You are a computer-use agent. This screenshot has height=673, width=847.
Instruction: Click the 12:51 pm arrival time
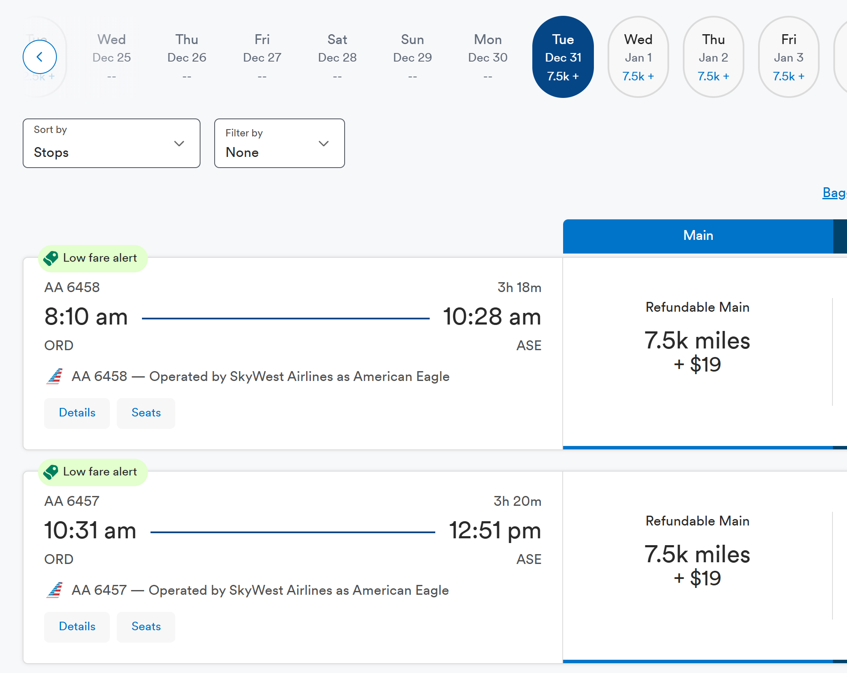[x=495, y=531]
